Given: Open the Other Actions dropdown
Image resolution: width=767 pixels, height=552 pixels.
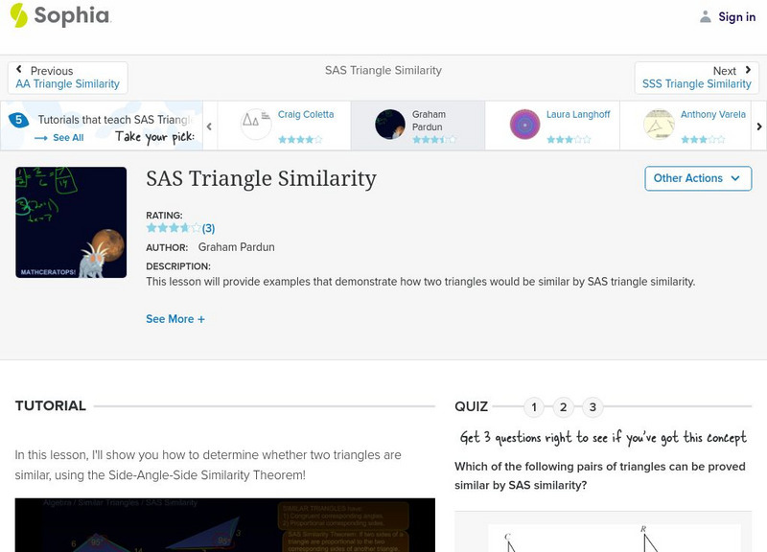Looking at the screenshot, I should (697, 178).
